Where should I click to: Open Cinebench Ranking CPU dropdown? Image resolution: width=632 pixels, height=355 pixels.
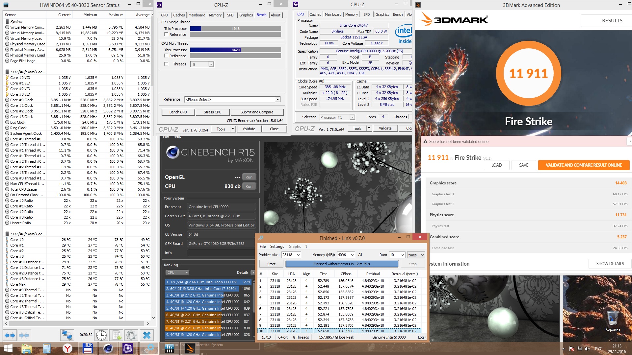pyautogui.click(x=177, y=272)
